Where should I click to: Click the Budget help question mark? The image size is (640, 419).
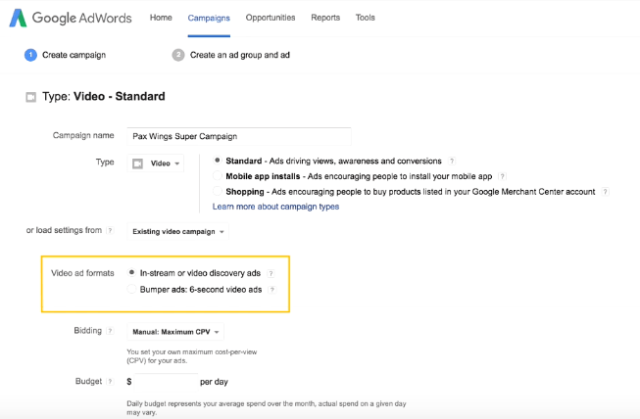pos(110,381)
